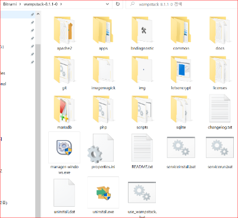This screenshot has width=238, height=218.
Task: Select servicerun.bat batch file
Action: [220, 153]
